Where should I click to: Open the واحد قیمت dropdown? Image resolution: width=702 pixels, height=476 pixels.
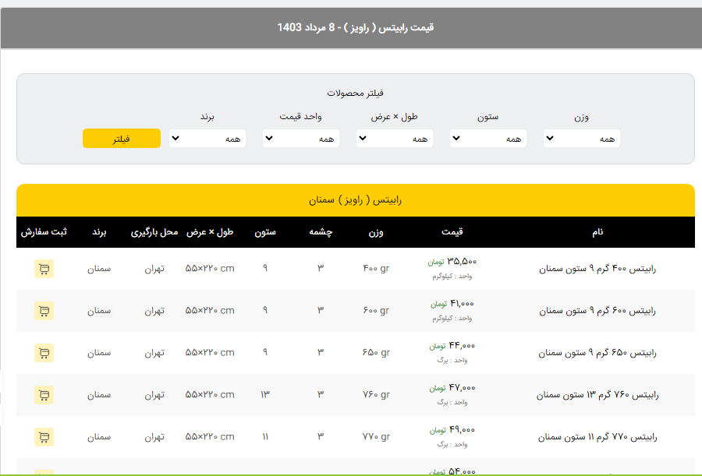point(301,139)
